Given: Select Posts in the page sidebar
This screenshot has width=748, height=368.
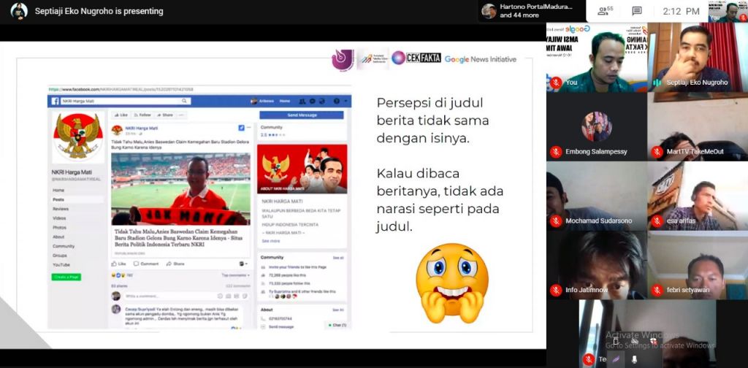Looking at the screenshot, I should pyautogui.click(x=58, y=200).
